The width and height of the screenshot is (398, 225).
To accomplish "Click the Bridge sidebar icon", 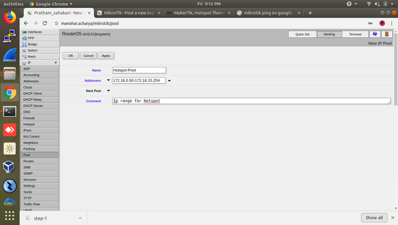I will point(25,44).
